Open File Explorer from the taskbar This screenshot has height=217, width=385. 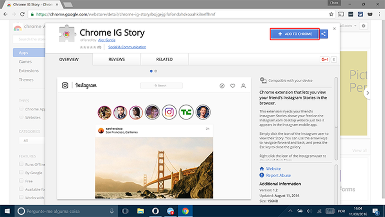pos(140,211)
